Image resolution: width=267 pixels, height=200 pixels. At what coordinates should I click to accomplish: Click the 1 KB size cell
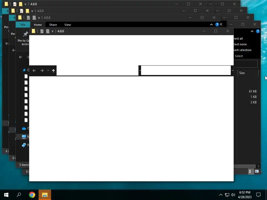(x=253, y=97)
